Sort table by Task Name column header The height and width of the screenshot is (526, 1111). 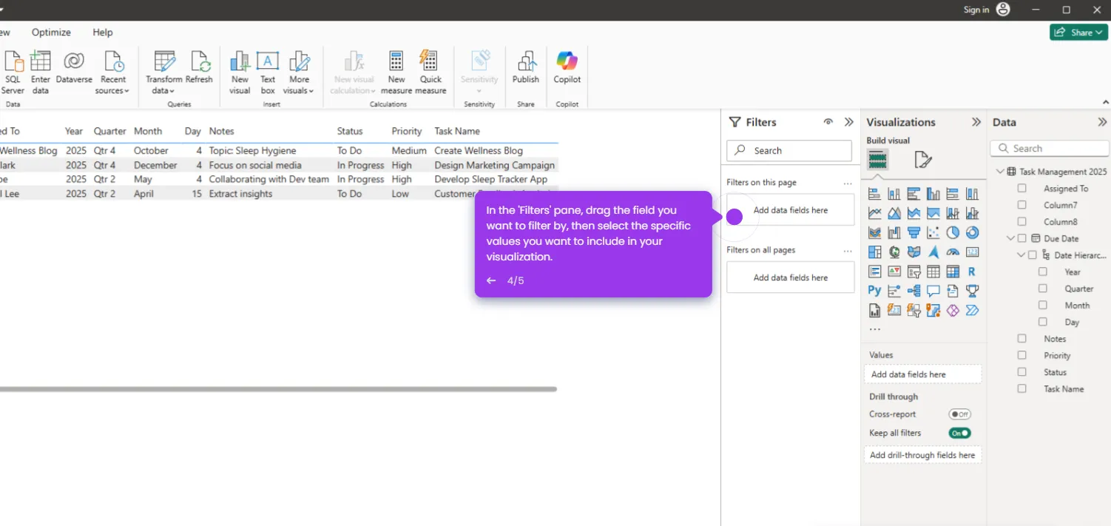tap(457, 131)
